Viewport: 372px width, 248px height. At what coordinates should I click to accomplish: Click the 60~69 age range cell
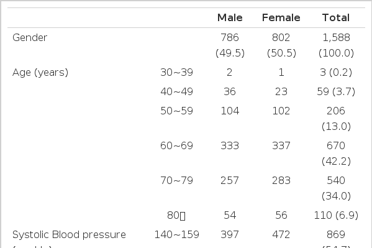coord(177,145)
